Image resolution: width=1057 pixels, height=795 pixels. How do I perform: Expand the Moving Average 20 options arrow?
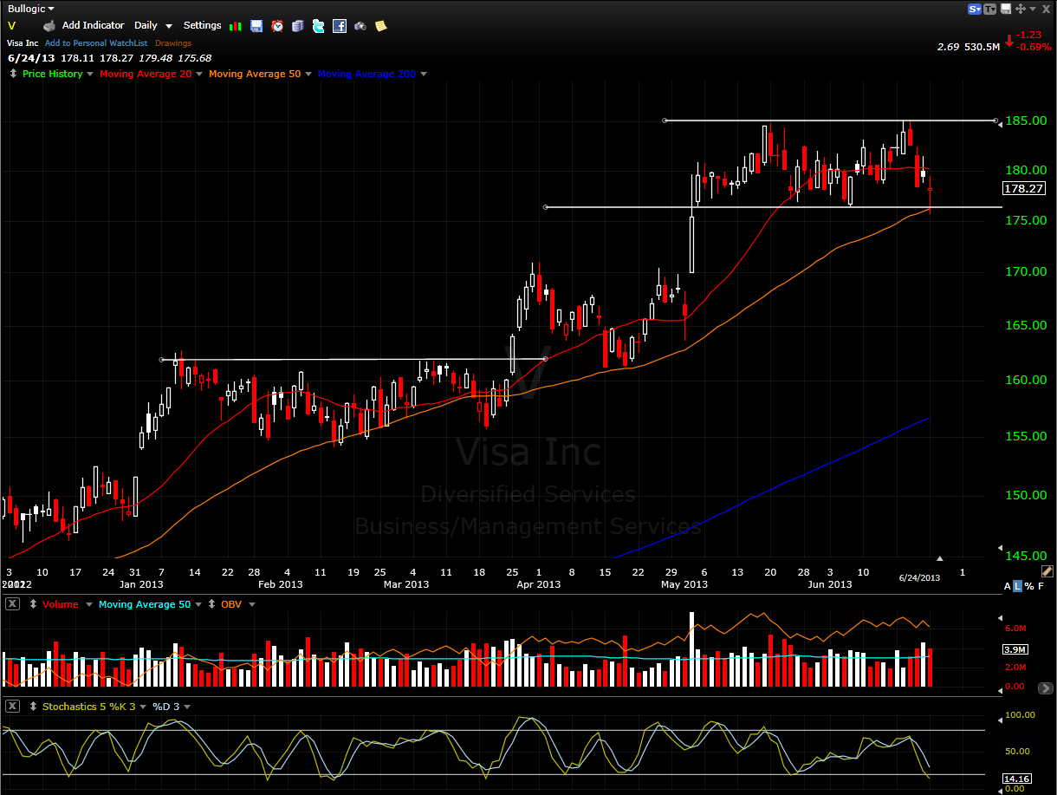click(x=199, y=75)
